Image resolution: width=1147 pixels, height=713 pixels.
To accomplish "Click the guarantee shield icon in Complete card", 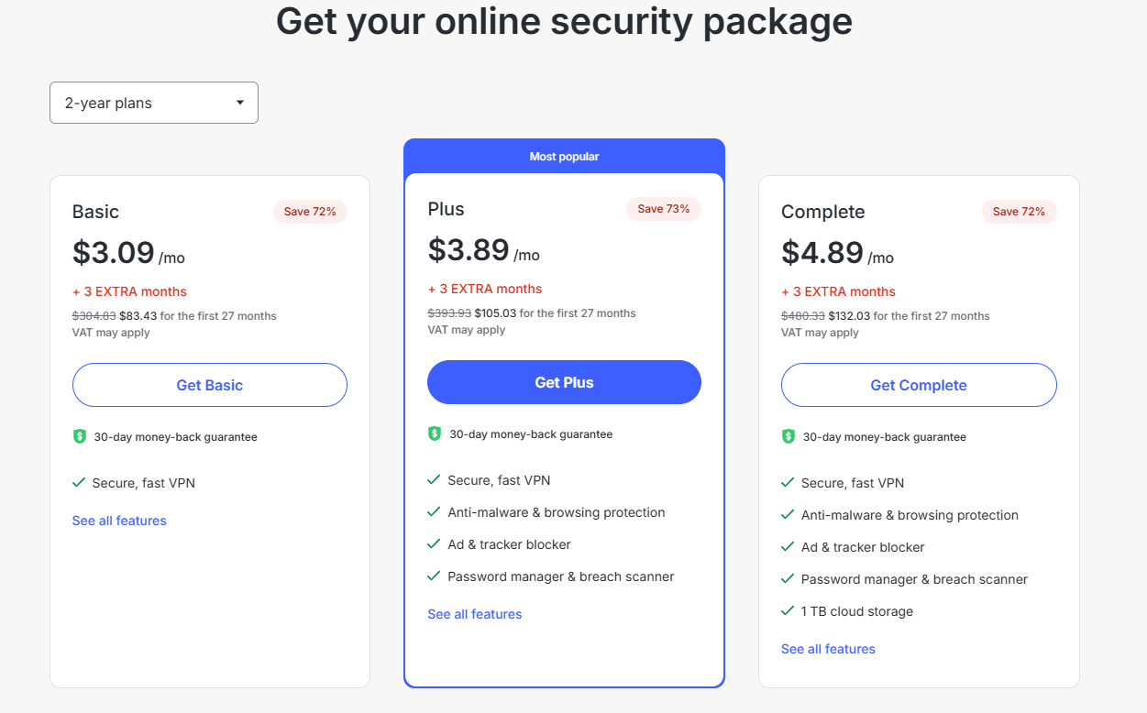I will tap(788, 436).
